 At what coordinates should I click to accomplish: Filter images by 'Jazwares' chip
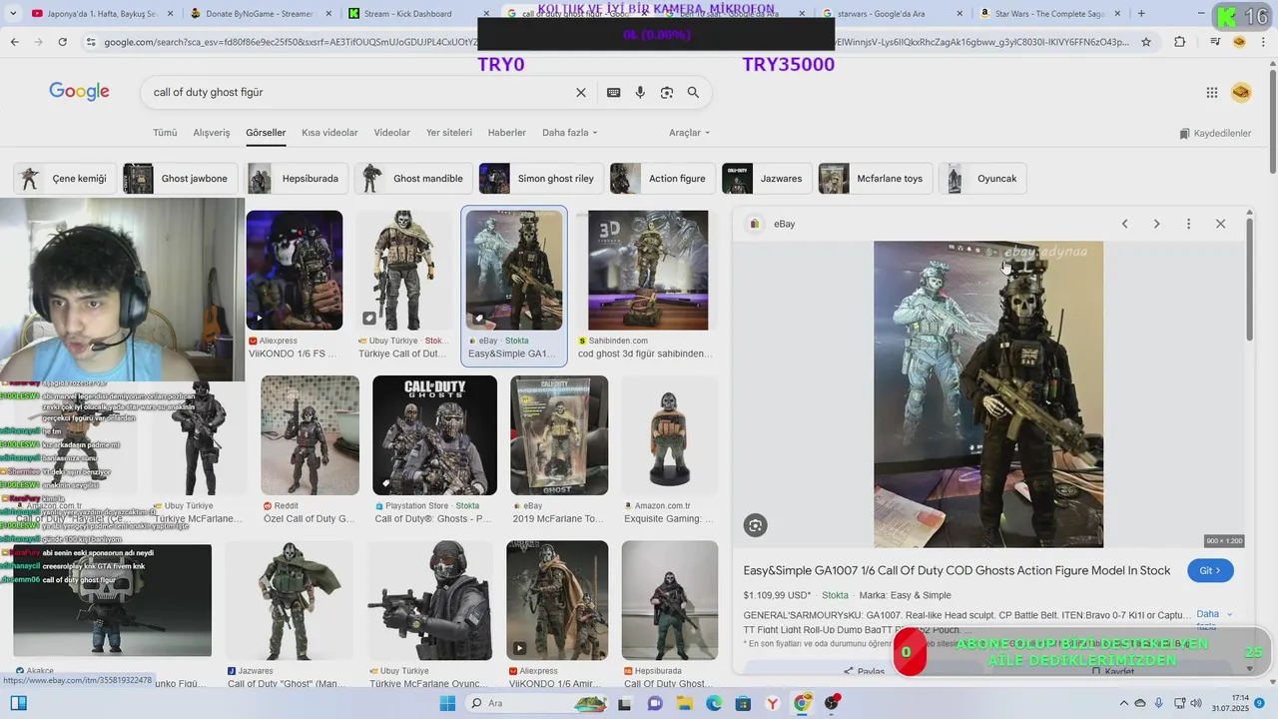point(767,179)
